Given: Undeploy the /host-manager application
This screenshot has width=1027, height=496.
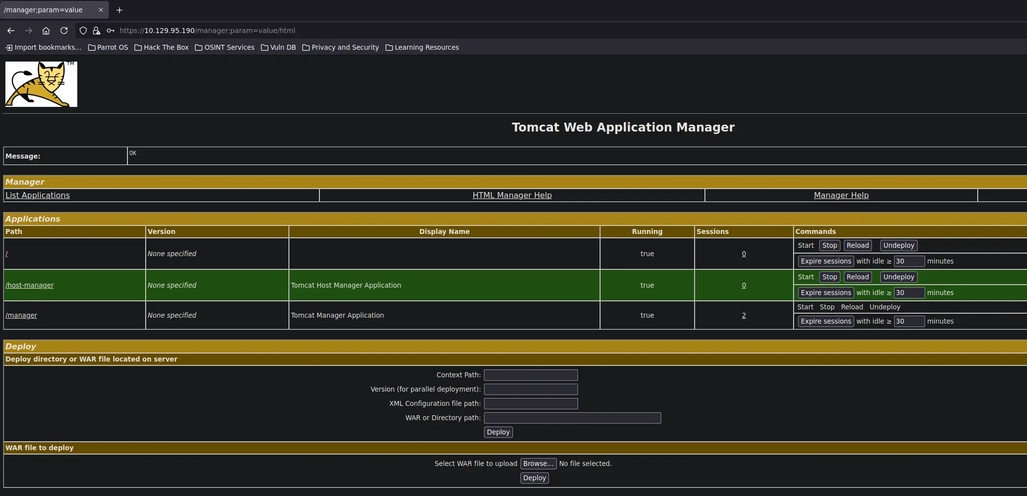Looking at the screenshot, I should click(899, 277).
